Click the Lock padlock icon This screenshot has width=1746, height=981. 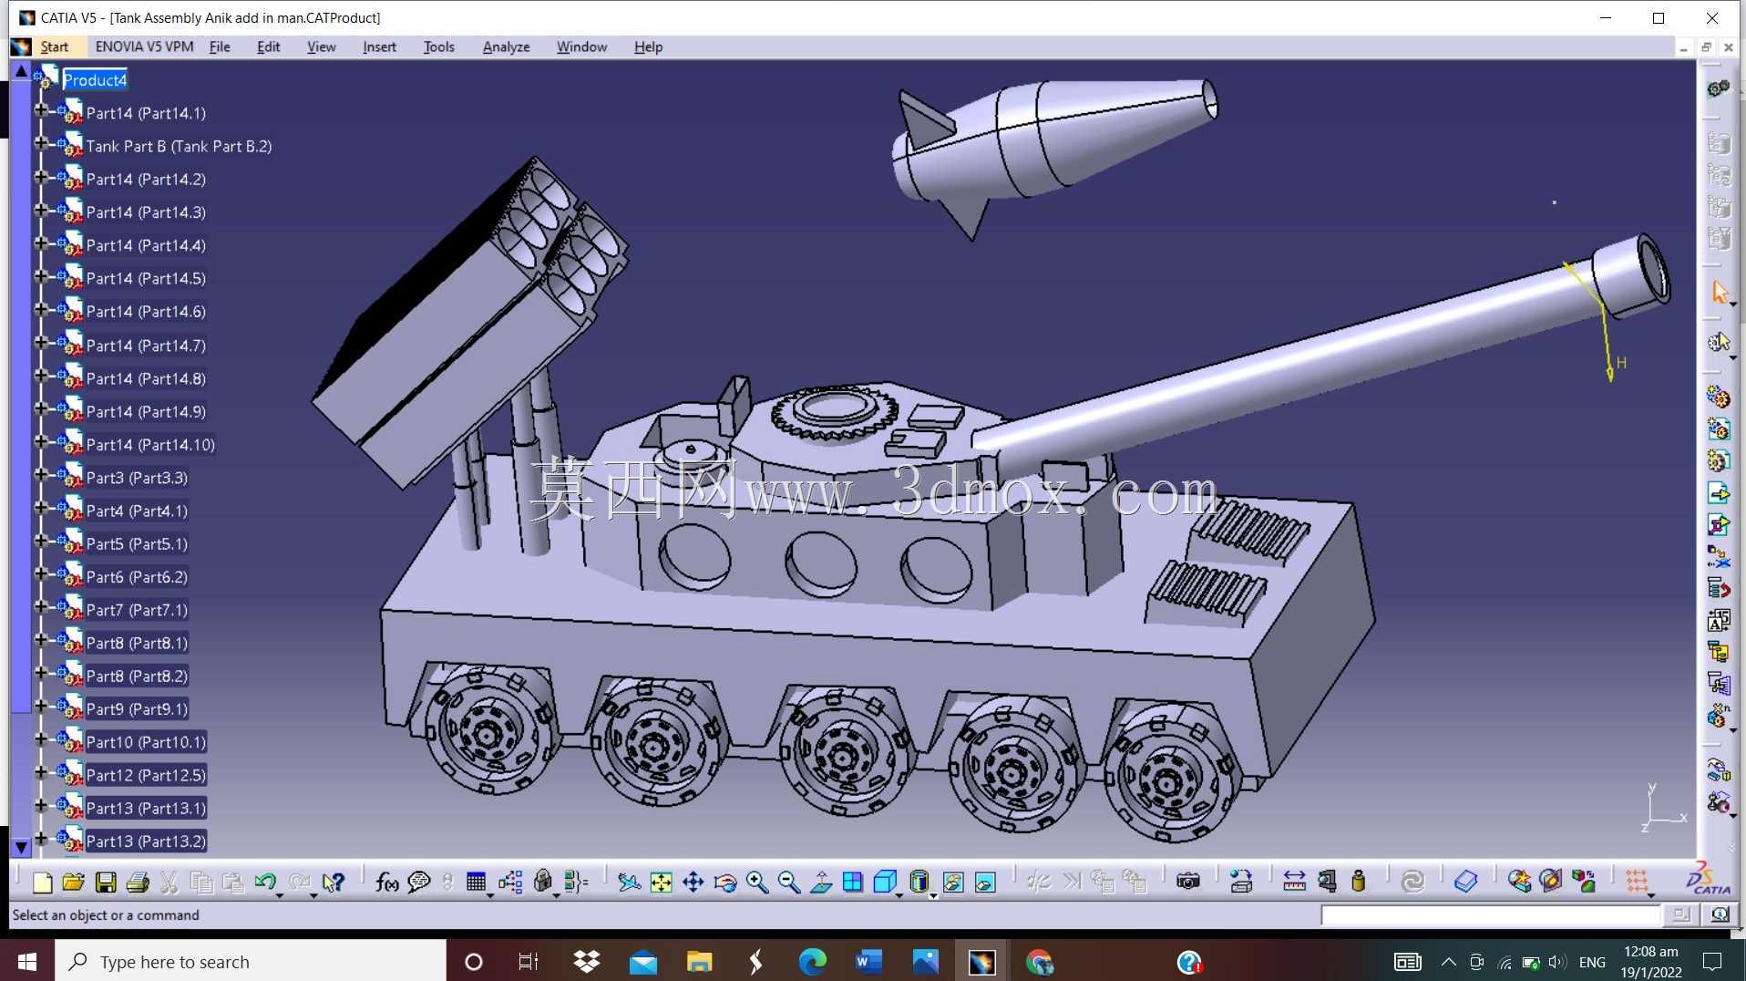543,882
